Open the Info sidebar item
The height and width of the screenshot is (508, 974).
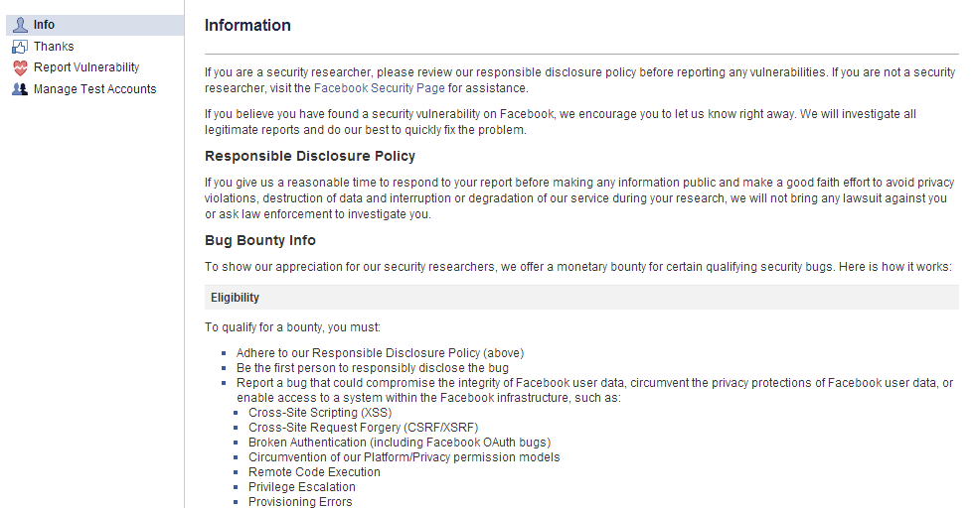[95, 25]
